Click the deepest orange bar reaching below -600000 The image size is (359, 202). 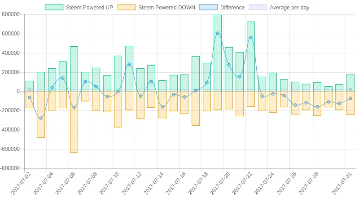74,122
